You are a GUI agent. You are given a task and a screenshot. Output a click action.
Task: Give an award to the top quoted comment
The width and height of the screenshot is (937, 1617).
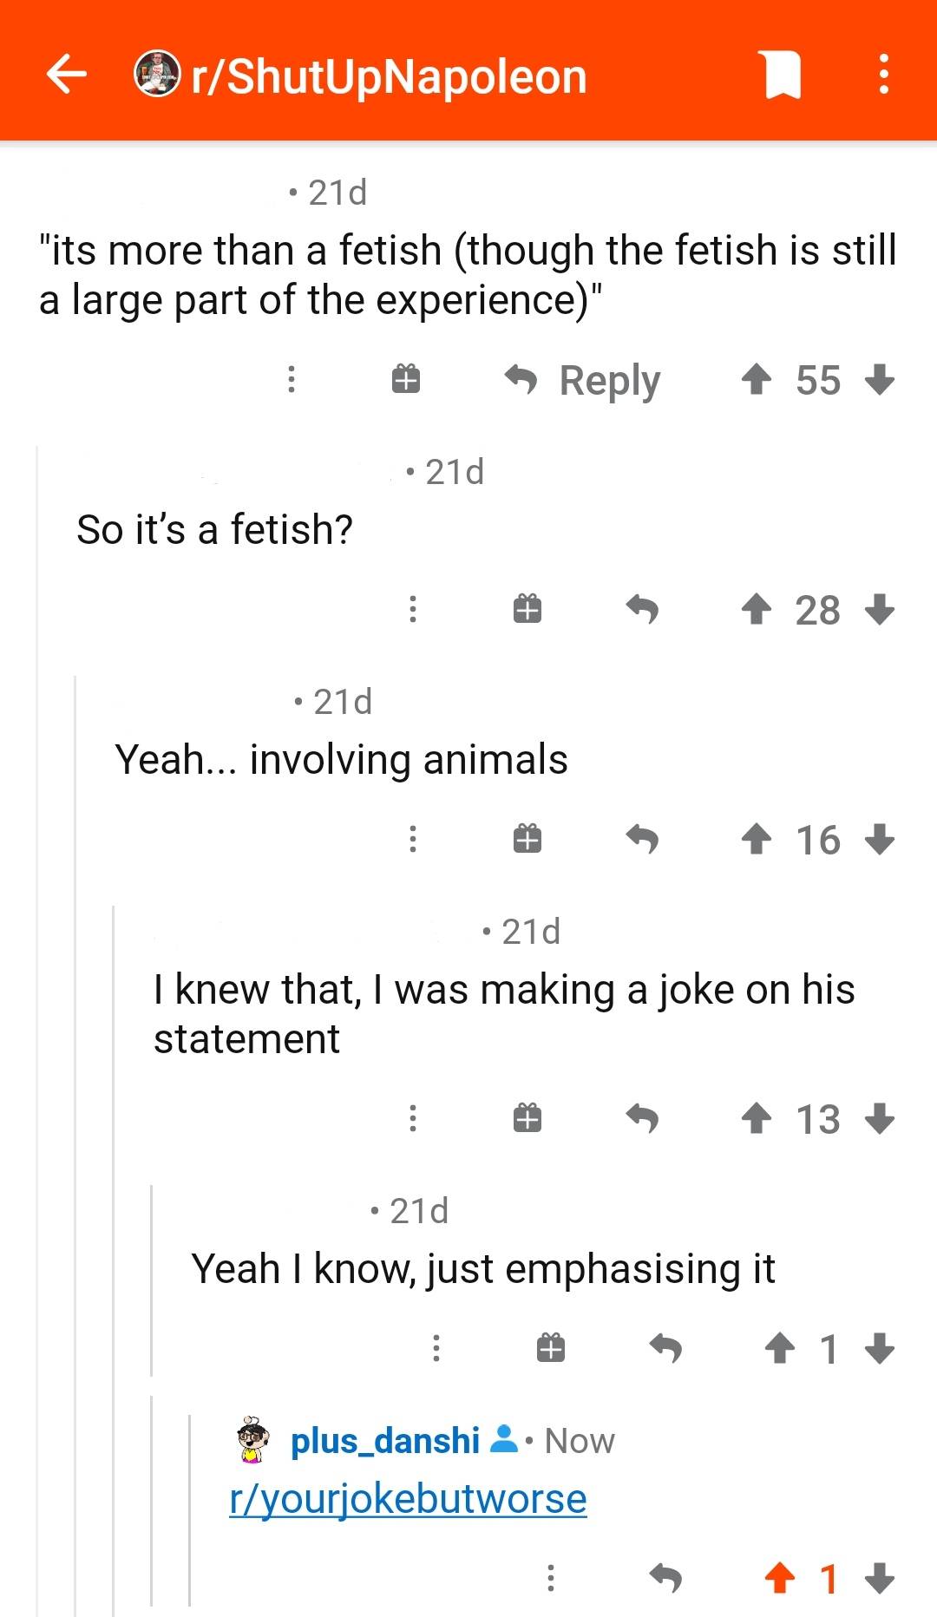[x=404, y=379]
